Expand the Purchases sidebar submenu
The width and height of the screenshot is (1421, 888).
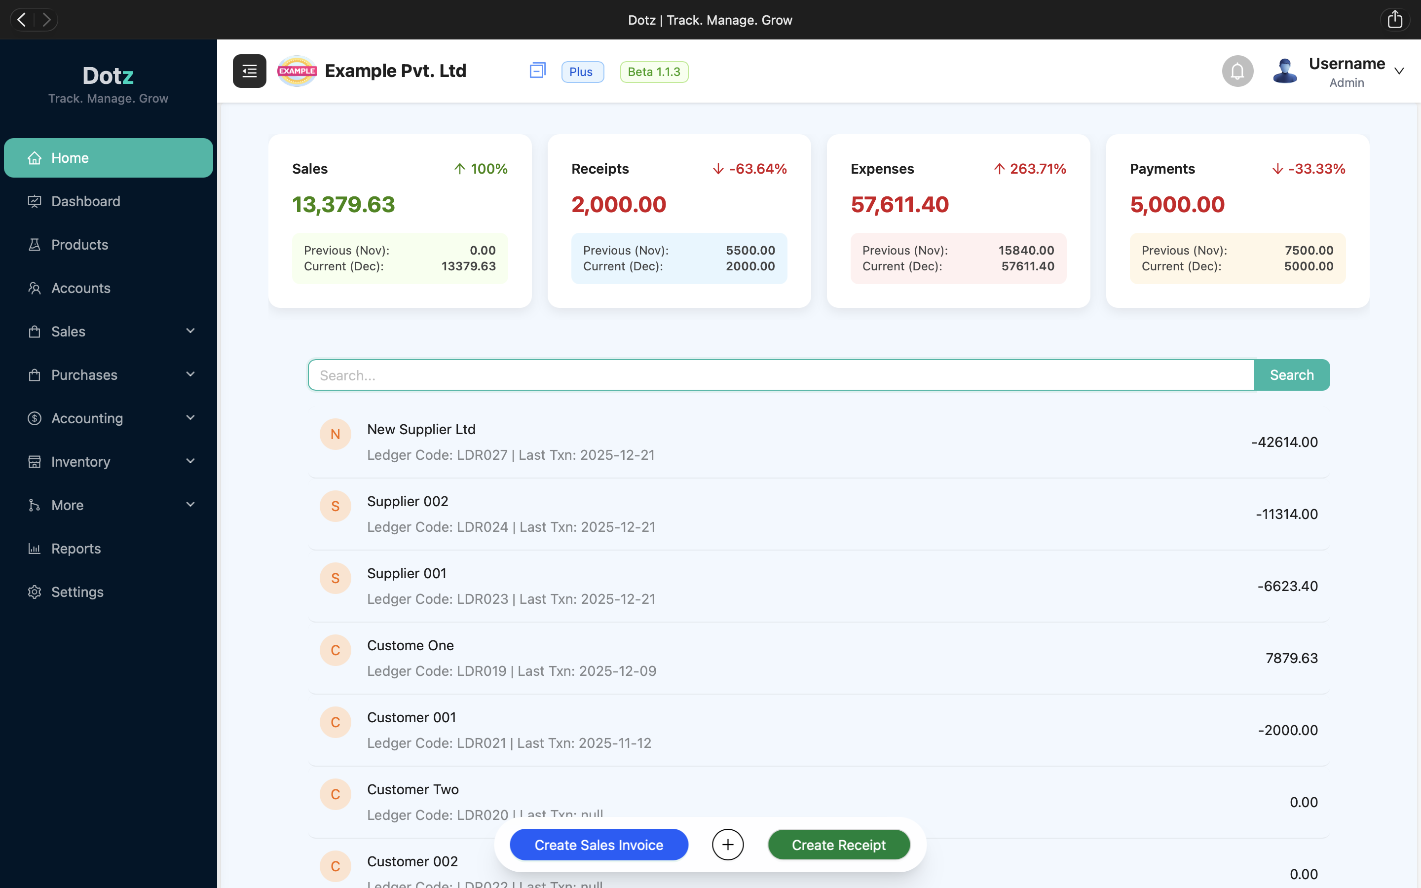[190, 375]
